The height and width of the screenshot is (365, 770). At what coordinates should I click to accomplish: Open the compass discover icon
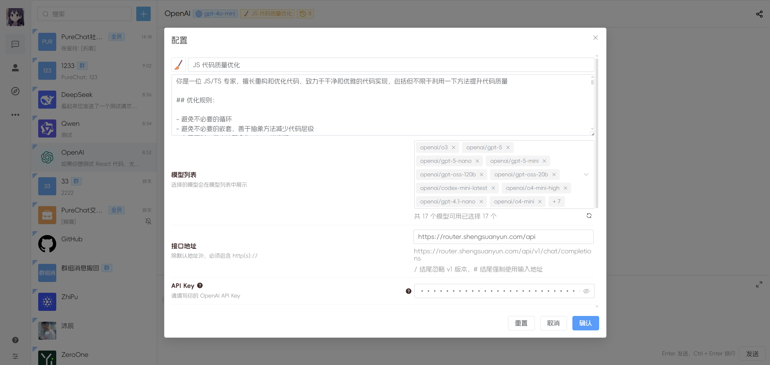(15, 91)
